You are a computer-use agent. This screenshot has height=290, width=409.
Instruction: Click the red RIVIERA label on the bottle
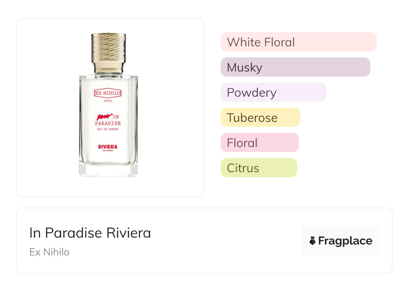pos(108,147)
